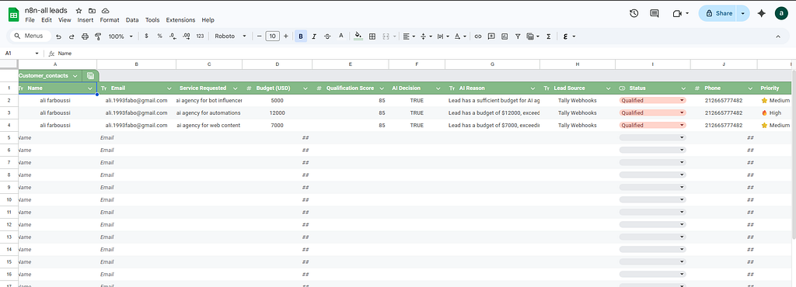
Task: Open the Name box dropdown arrow
Action: [37, 54]
